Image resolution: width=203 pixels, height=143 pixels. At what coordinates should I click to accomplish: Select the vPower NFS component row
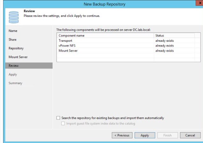pyautogui.click(x=67, y=46)
